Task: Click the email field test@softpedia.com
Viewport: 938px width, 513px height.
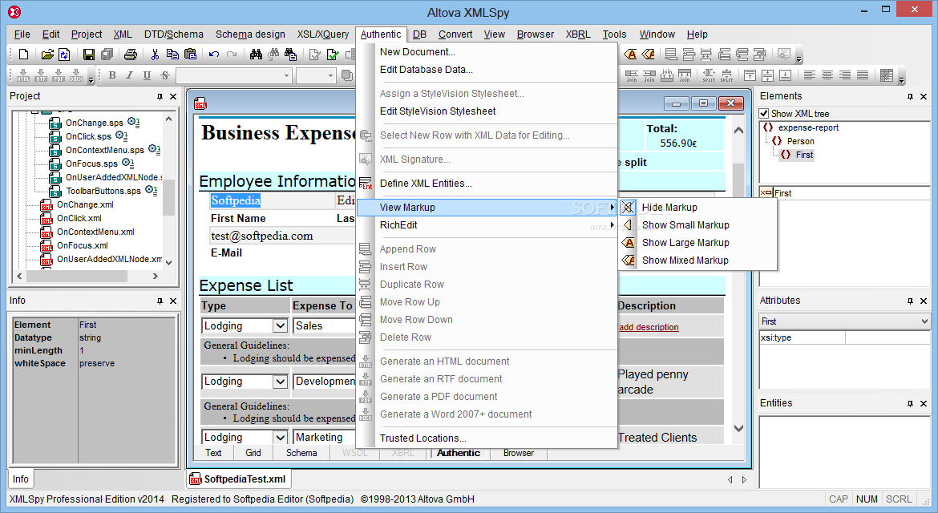Action: coord(261,236)
